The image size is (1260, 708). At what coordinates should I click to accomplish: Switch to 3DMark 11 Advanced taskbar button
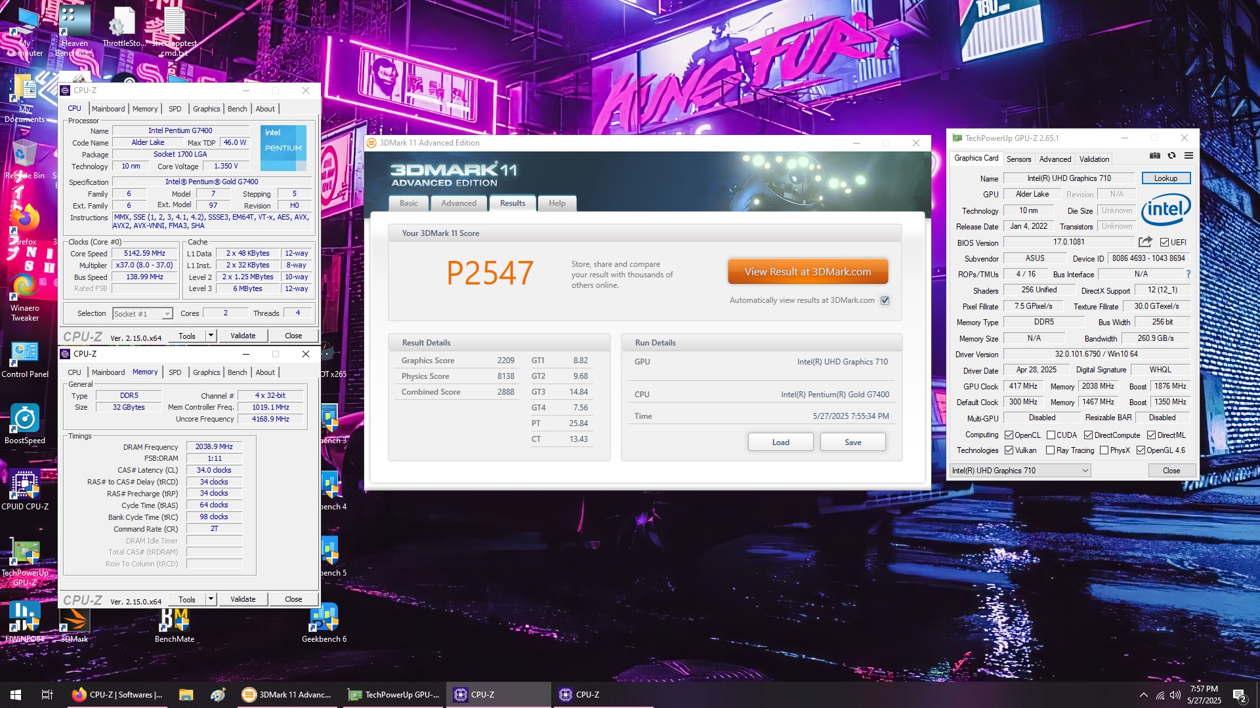(287, 695)
